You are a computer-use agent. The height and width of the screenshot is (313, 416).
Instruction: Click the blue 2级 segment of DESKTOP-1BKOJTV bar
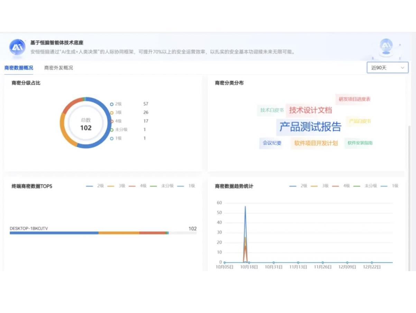coord(54,233)
